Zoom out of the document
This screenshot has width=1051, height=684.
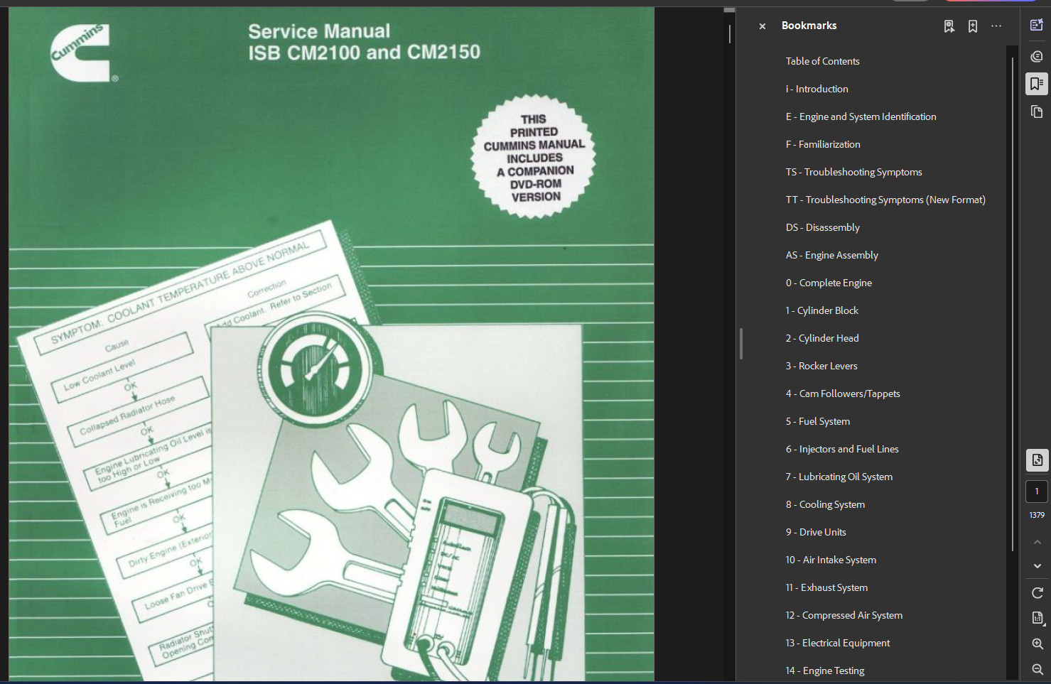(x=1037, y=670)
